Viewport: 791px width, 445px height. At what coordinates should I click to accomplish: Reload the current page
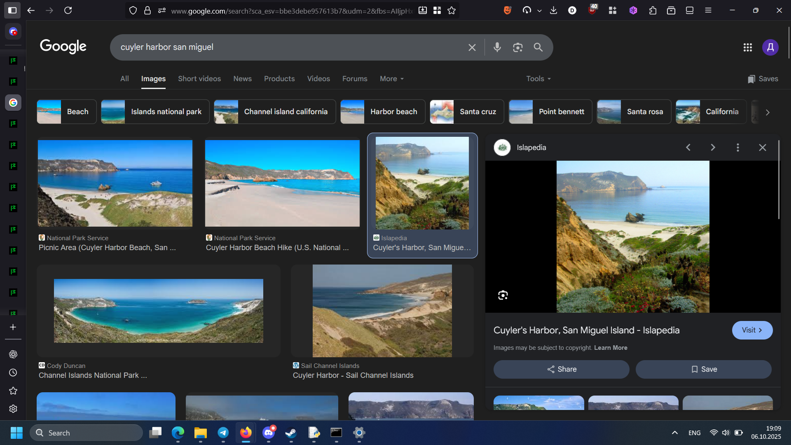[x=68, y=10]
